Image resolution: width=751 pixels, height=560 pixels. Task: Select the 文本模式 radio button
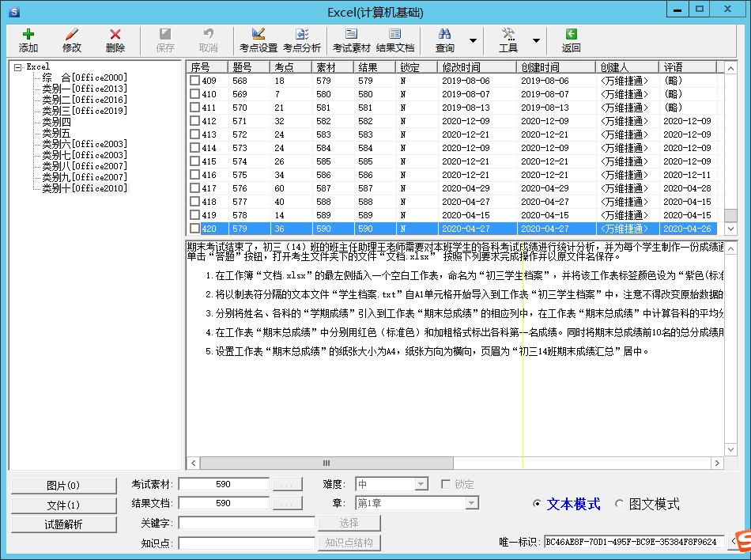pos(537,504)
